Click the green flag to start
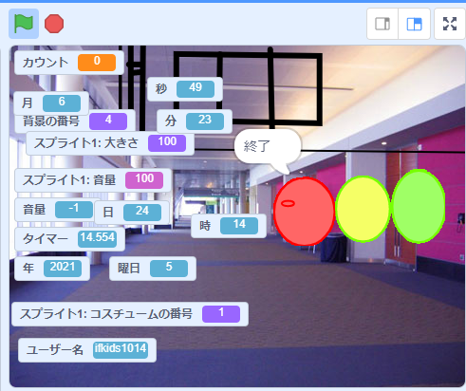The width and height of the screenshot is (466, 391). point(24,24)
